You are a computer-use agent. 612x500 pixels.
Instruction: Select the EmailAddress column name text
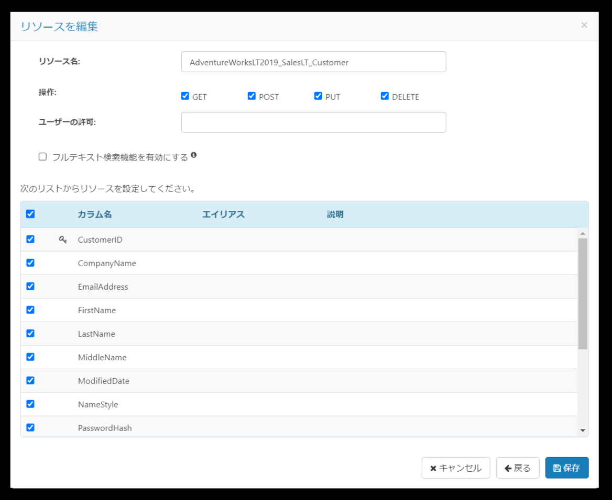[x=103, y=287]
